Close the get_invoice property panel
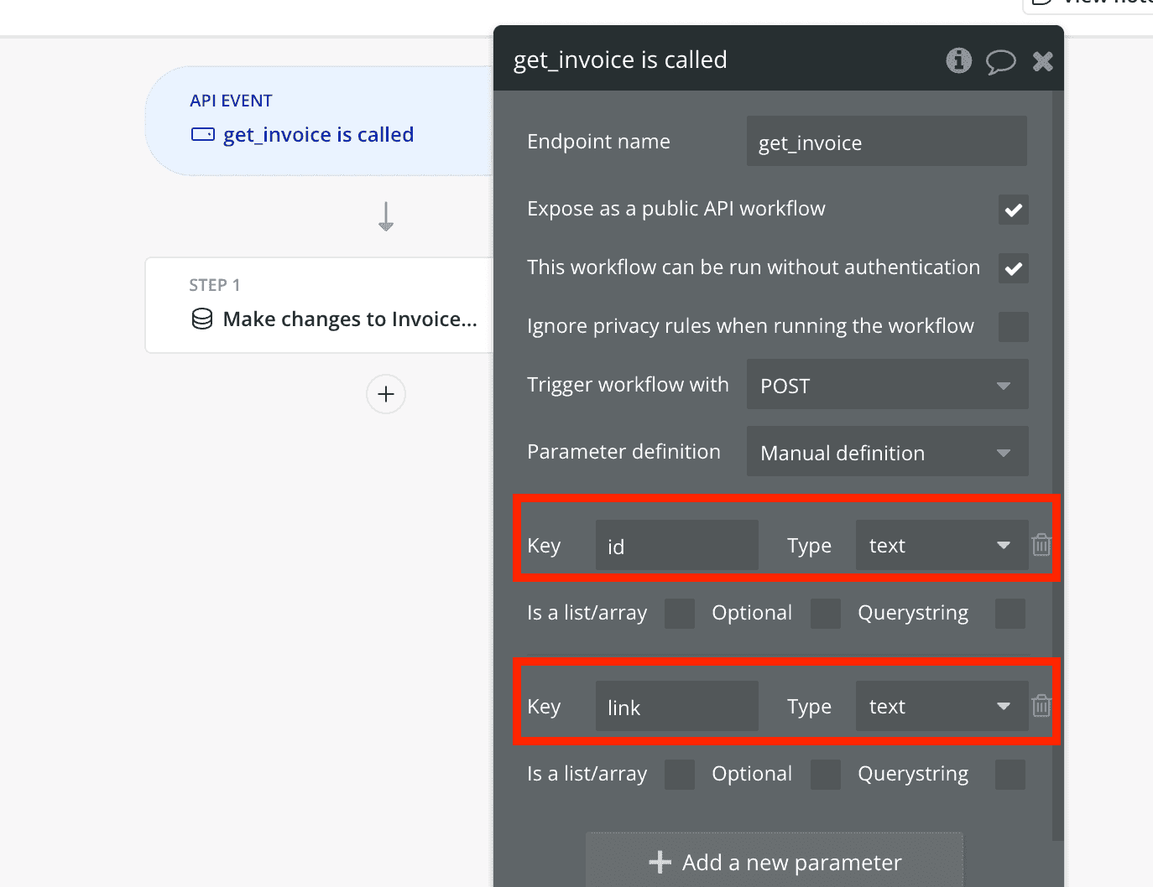 click(x=1042, y=61)
